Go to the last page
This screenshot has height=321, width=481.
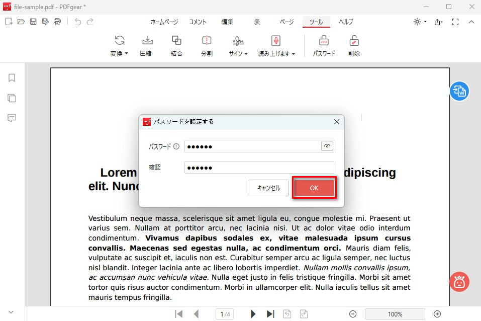pos(270,314)
